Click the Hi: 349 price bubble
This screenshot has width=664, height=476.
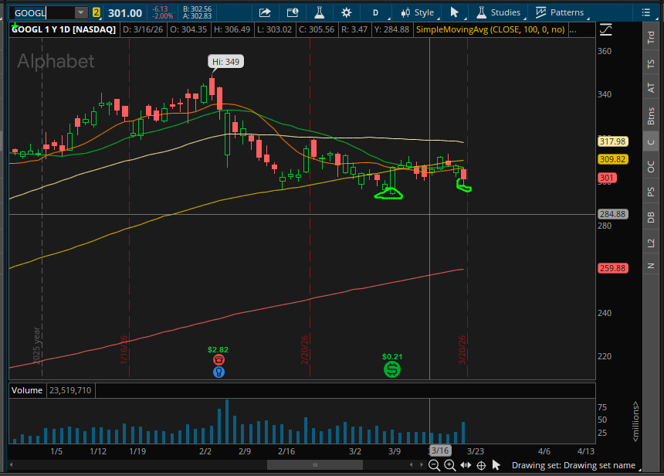225,62
